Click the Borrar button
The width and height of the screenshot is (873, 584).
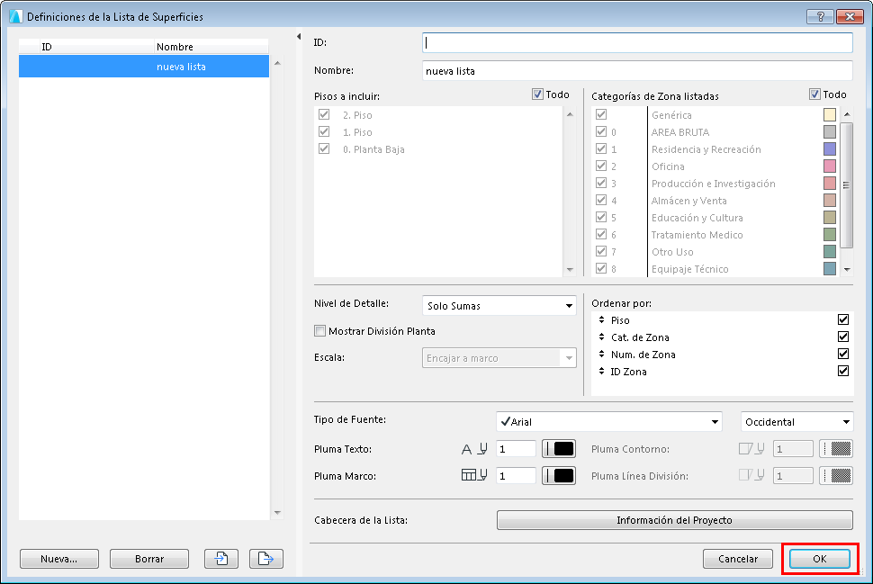pos(149,559)
